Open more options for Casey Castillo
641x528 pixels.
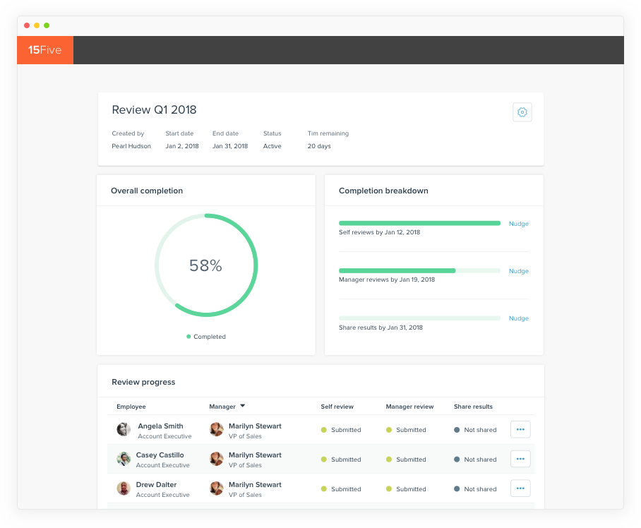point(520,459)
